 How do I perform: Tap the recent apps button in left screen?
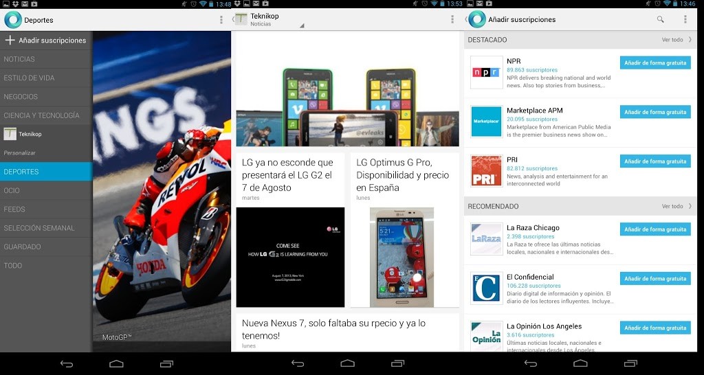point(166,364)
